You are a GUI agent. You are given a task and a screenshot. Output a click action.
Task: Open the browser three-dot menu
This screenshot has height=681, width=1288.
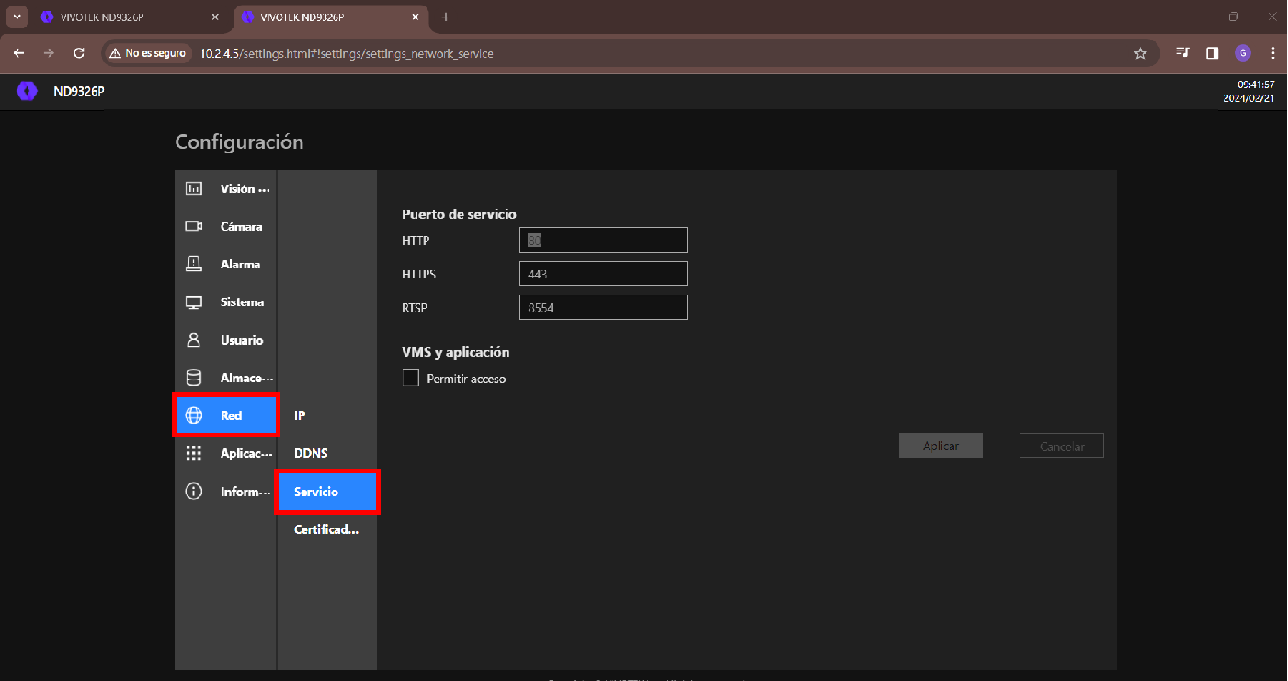coord(1272,53)
